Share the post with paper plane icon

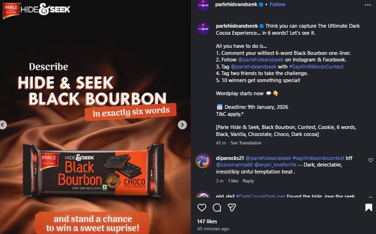[x=232, y=207]
